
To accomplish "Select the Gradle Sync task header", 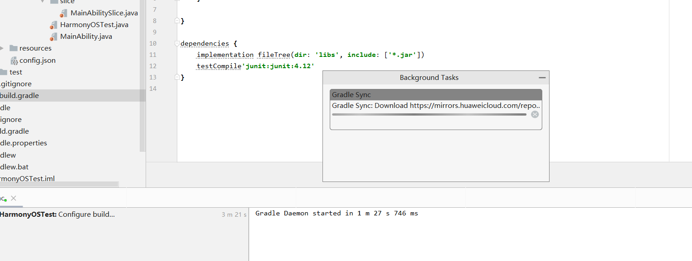I will point(436,95).
